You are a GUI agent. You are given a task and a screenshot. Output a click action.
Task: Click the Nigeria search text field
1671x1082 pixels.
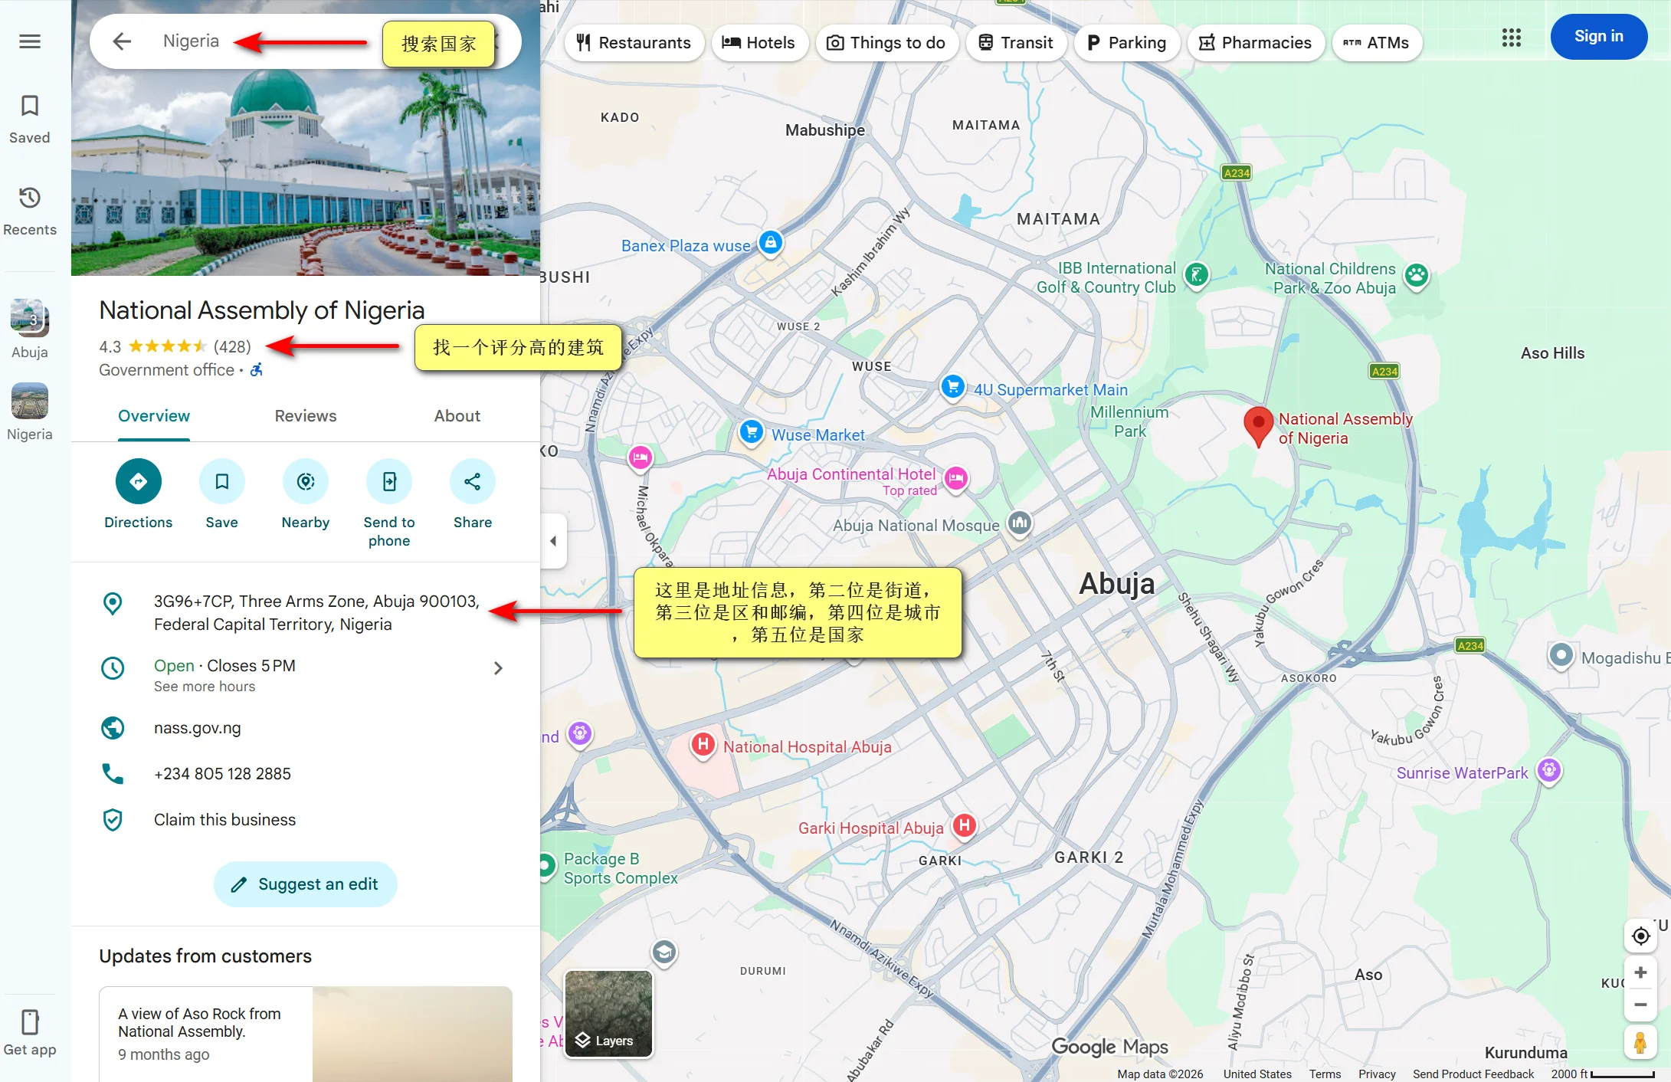click(192, 41)
